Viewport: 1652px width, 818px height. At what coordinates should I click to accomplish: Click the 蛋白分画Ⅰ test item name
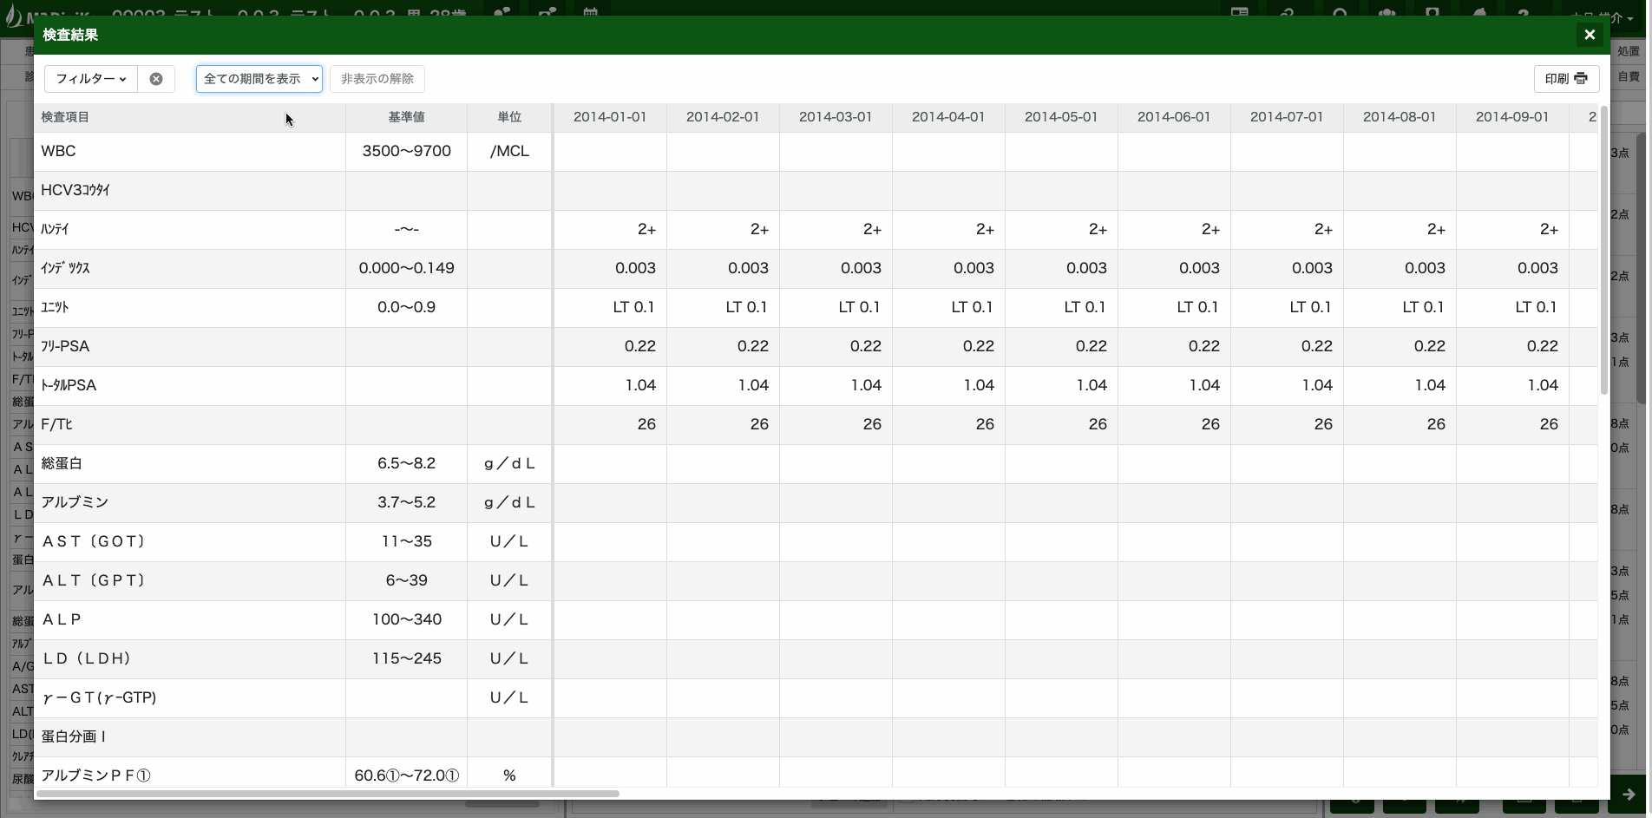[74, 736]
